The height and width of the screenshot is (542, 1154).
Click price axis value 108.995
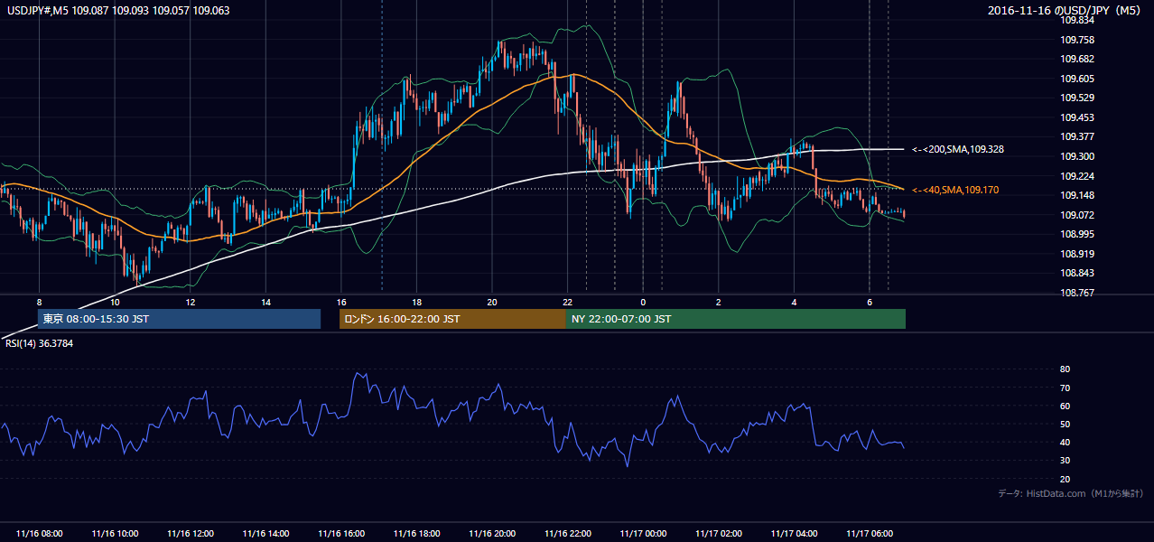[1077, 234]
